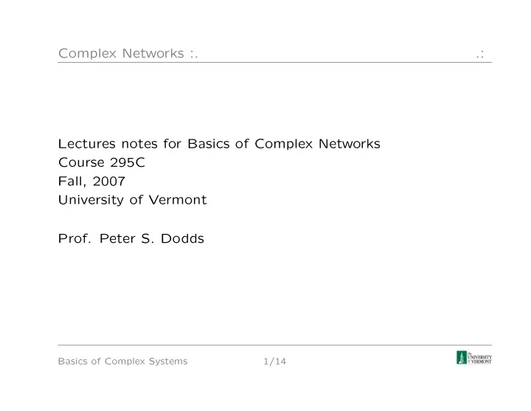Click the 'Fall, 2007' line
Viewport: 531px width, 411px height.
[x=91, y=182]
